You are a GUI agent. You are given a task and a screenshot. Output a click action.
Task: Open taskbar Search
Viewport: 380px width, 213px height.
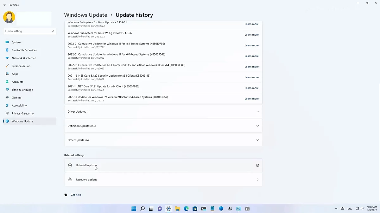click(x=142, y=209)
